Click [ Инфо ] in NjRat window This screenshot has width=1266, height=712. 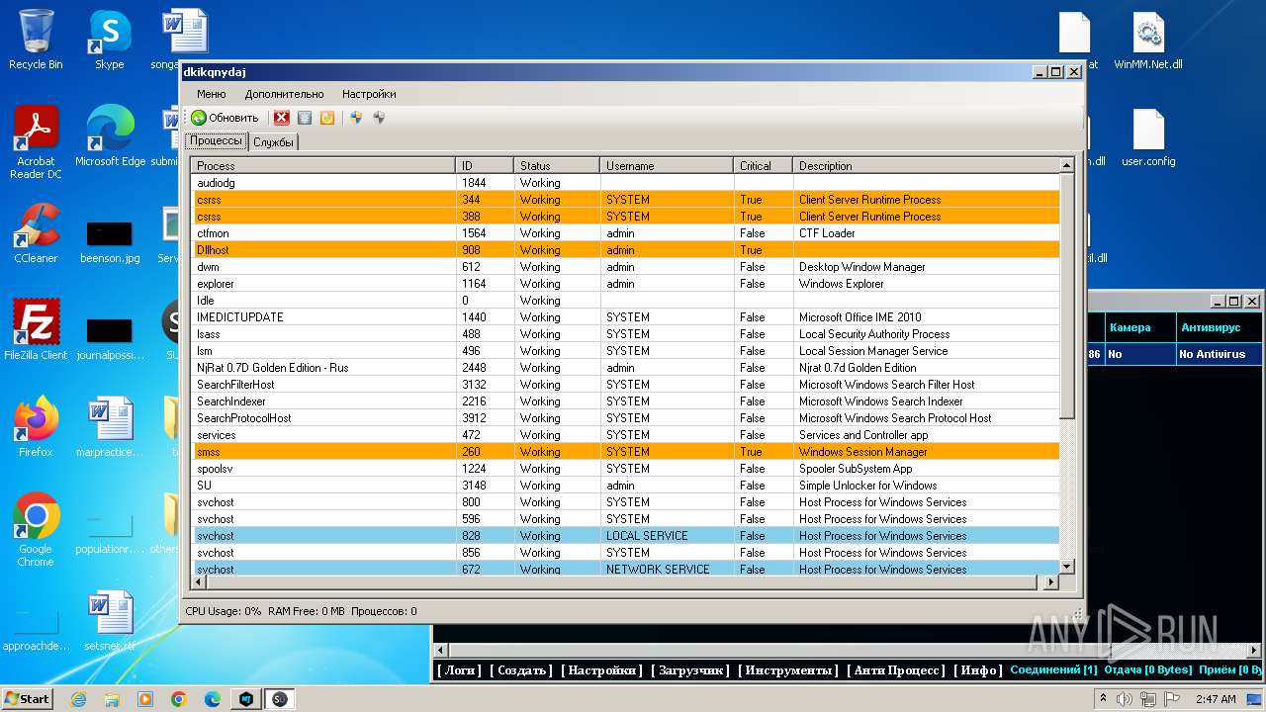coord(977,670)
